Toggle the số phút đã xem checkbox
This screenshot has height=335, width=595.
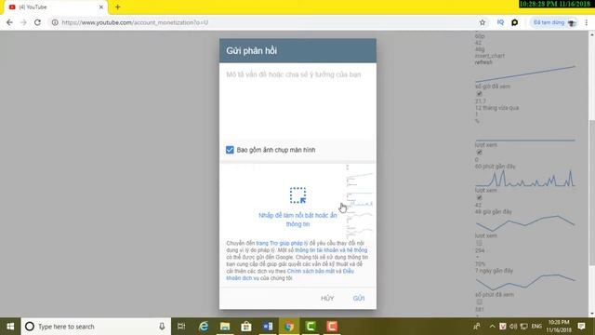pyautogui.click(x=480, y=301)
